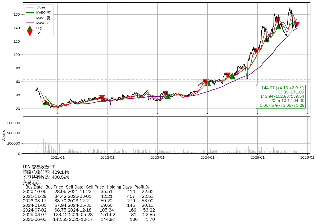
Task: Click the 2024-01 x-axis date label
Action: pyautogui.click(x=207, y=157)
